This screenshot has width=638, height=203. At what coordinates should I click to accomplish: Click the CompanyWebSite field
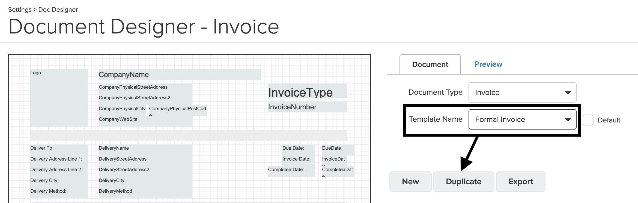click(118, 119)
